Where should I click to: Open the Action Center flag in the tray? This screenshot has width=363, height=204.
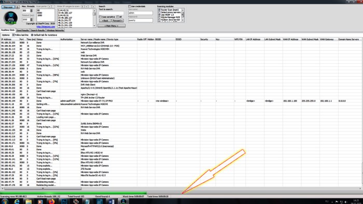[x=337, y=202]
